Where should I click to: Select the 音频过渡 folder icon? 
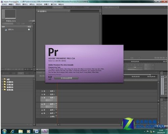tap(5, 84)
